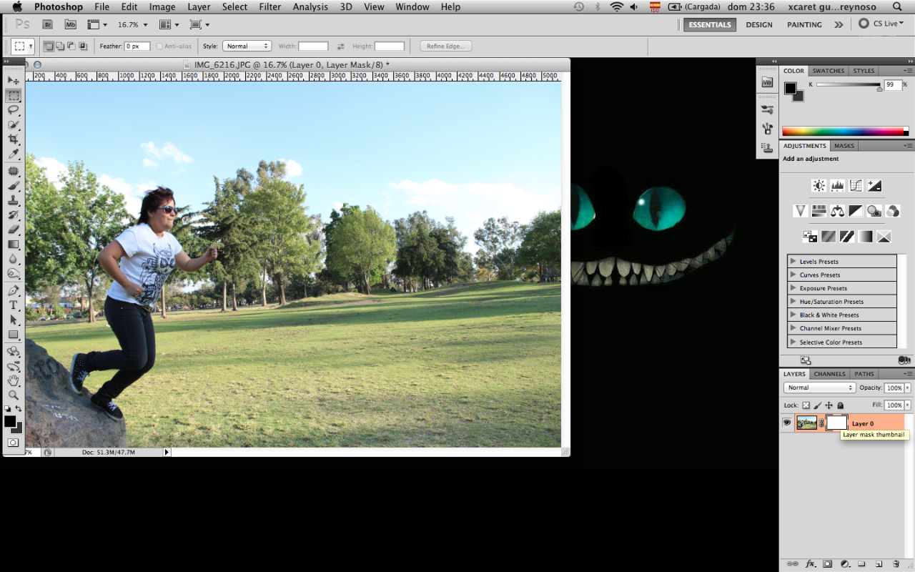Viewport: 915px width, 572px height.
Task: Add a Gradient Map adjustment
Action: (x=865, y=236)
